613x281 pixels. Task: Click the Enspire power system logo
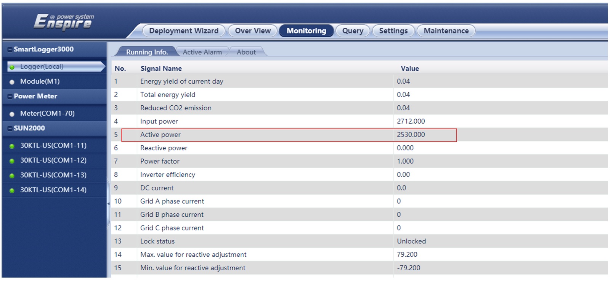[64, 22]
